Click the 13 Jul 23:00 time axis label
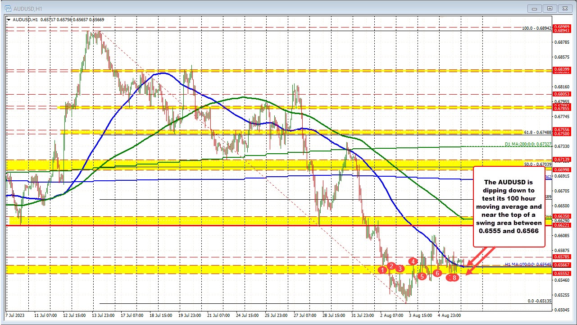The height and width of the screenshot is (325, 577). 103,316
